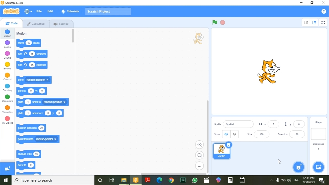Open the language globe dropdown
Screen dimensions: 329x185
click(28, 11)
